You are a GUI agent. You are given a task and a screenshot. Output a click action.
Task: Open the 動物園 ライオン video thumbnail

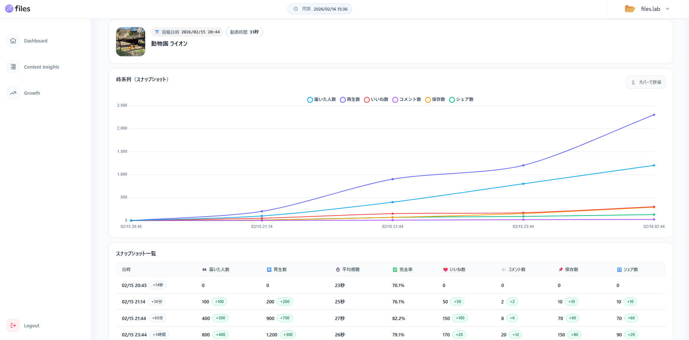[131, 42]
